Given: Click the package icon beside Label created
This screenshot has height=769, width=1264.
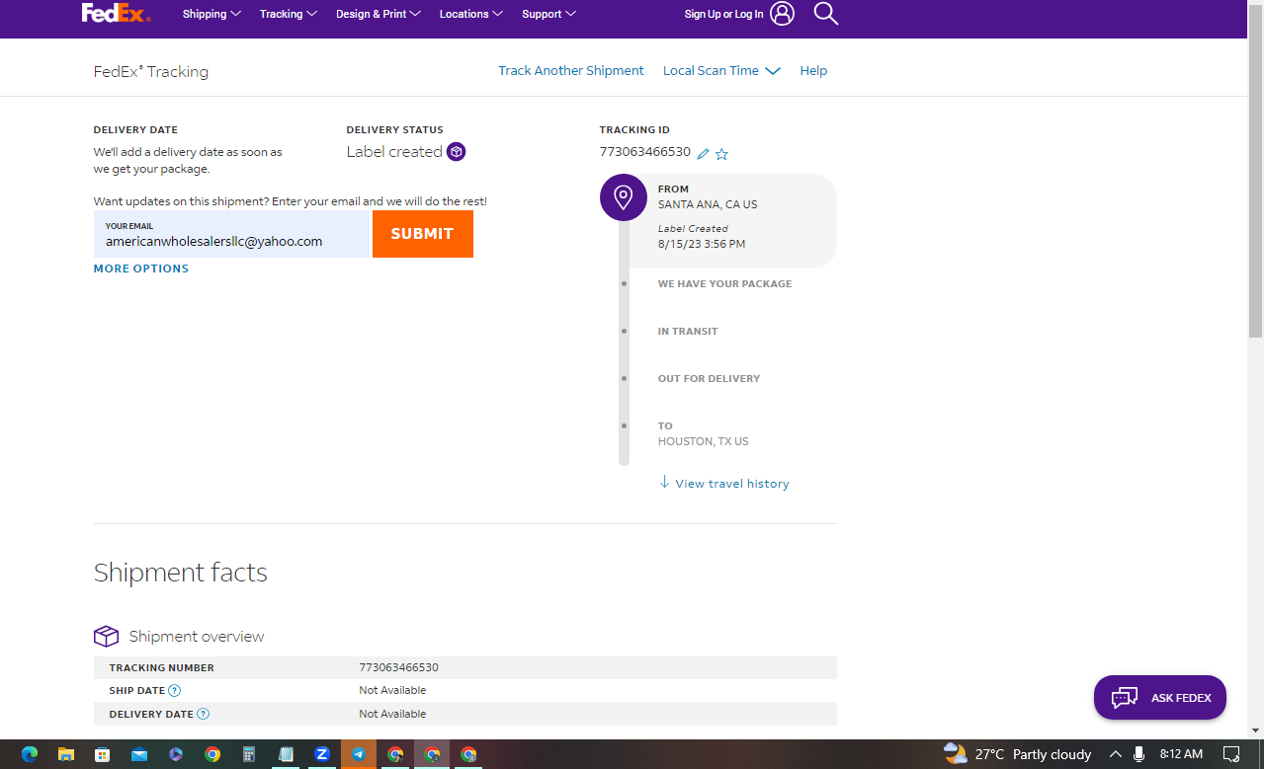Looking at the screenshot, I should (456, 152).
